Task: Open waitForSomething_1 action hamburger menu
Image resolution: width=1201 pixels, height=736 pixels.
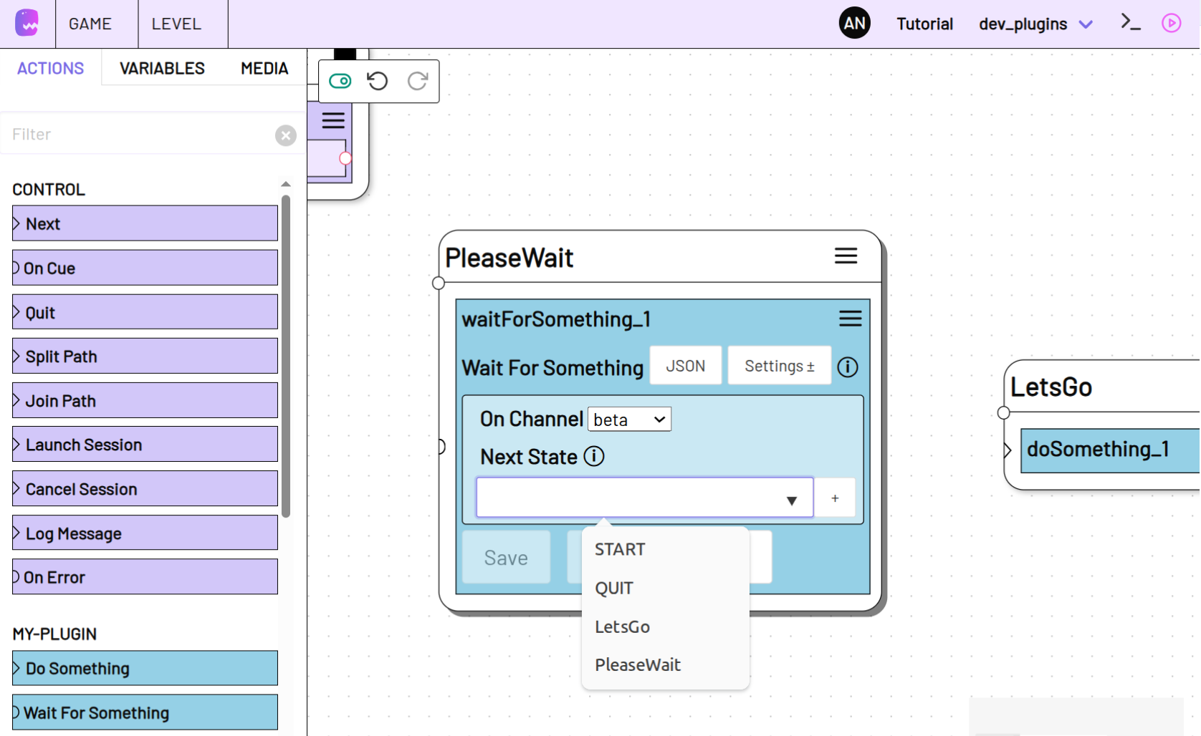Action: pyautogui.click(x=850, y=319)
